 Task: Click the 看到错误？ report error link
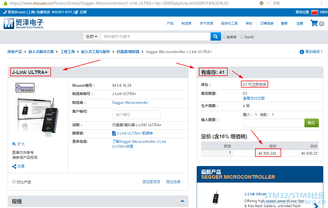pyautogui.click(x=314, y=52)
